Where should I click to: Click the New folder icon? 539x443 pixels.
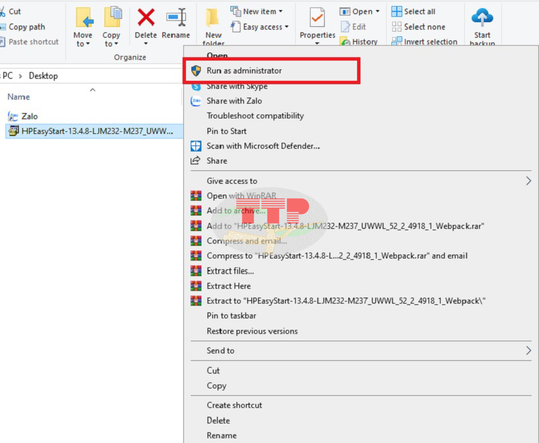coord(213,18)
